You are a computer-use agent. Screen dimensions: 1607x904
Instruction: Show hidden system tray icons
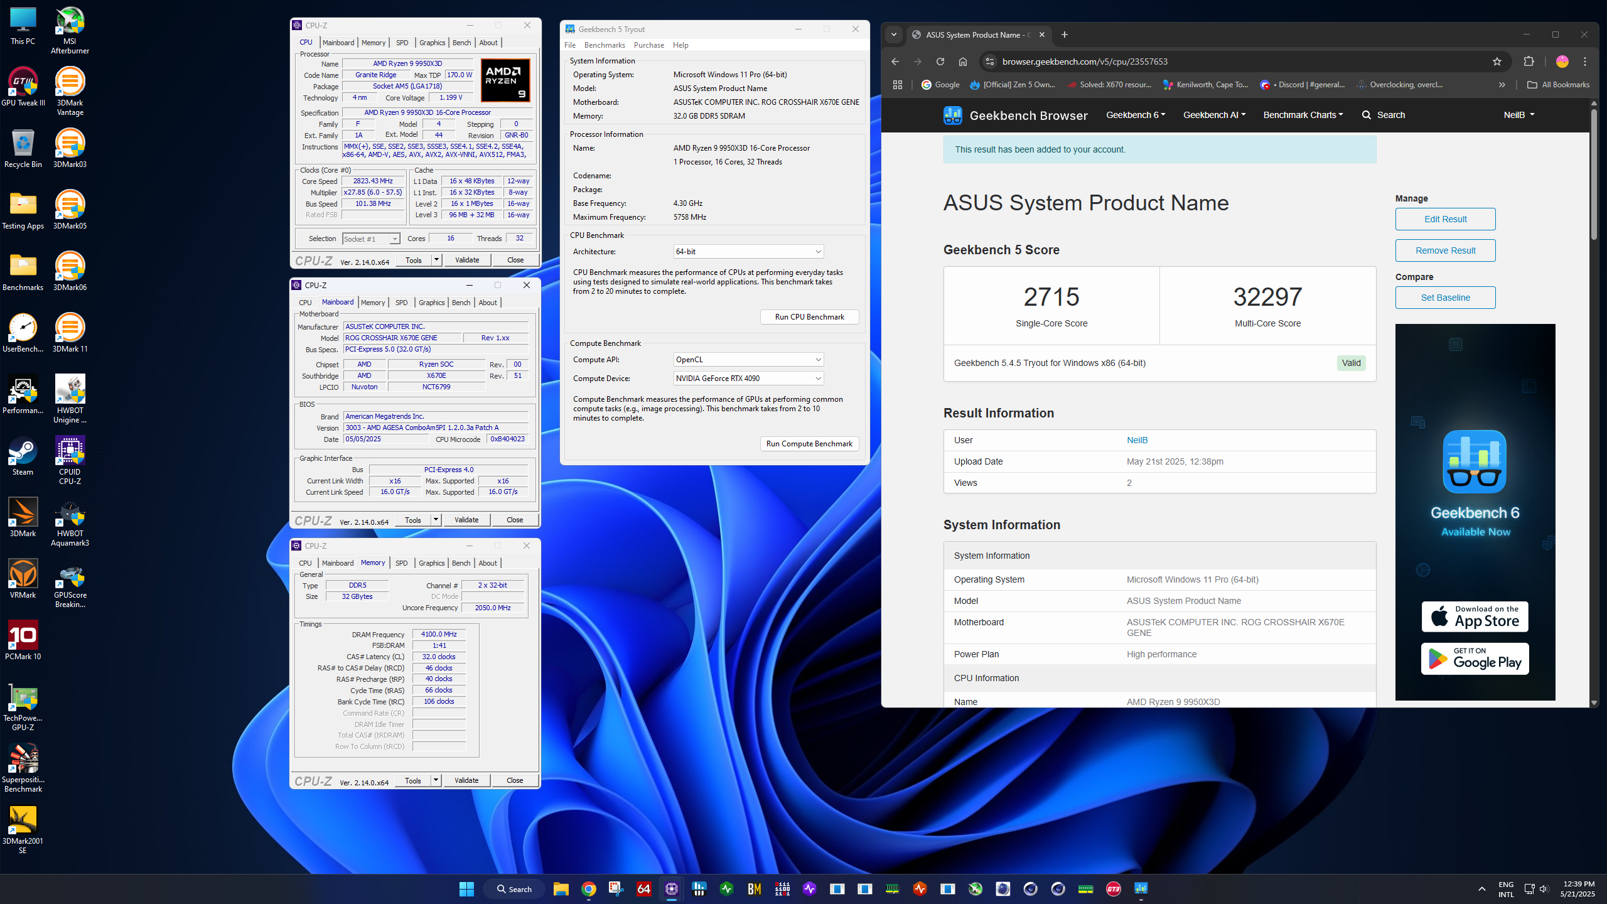click(1481, 889)
